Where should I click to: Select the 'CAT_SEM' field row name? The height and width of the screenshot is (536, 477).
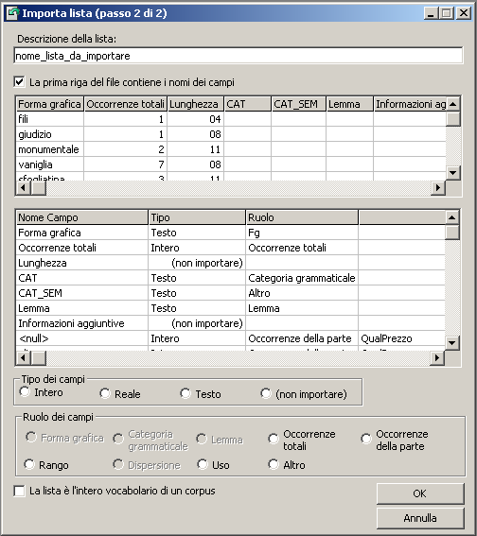point(81,293)
